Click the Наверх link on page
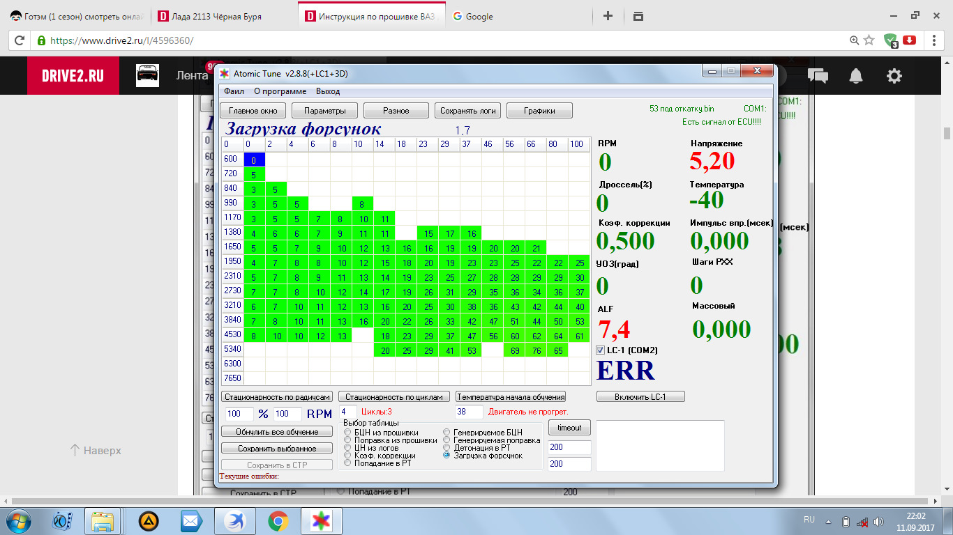 click(96, 451)
